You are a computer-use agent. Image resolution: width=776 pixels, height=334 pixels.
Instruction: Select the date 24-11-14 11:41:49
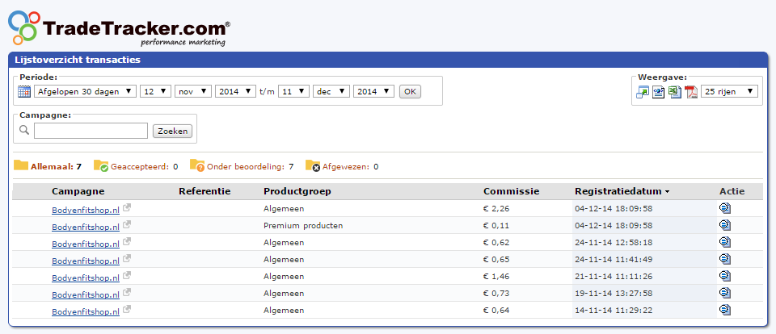click(614, 260)
